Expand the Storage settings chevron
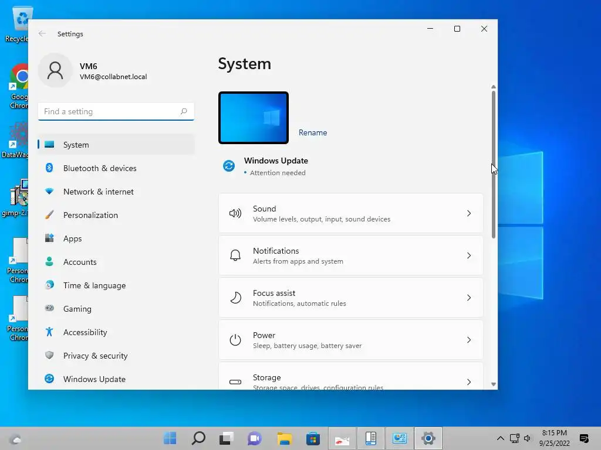Viewport: 601px width, 450px height. (469, 382)
